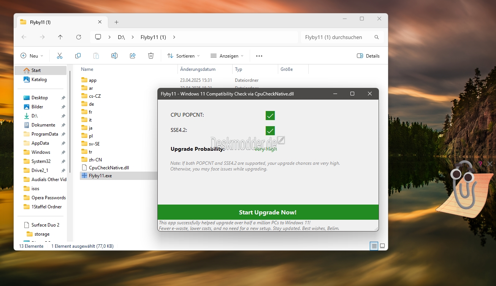This screenshot has width=496, height=286.
Task: Unpin Desktop using its pin icon
Action: 63,98
